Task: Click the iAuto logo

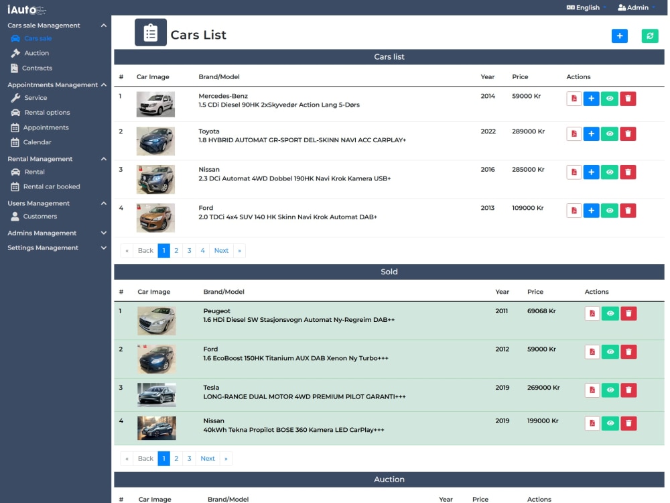Action: tap(26, 9)
